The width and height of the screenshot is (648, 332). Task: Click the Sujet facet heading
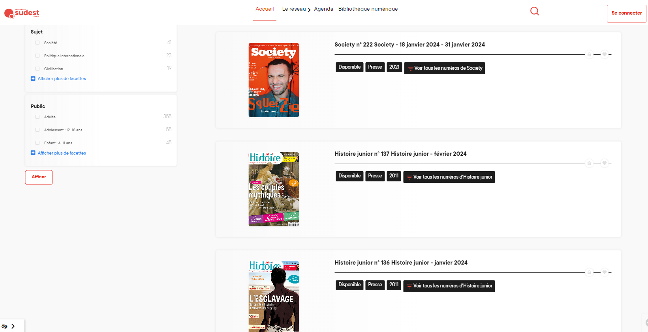tap(37, 32)
